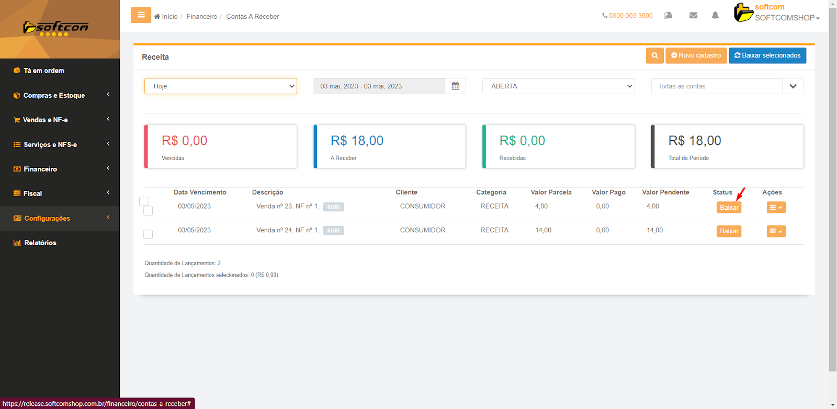
Task: Click the orange hamburger menu toggle
Action: 141,15
